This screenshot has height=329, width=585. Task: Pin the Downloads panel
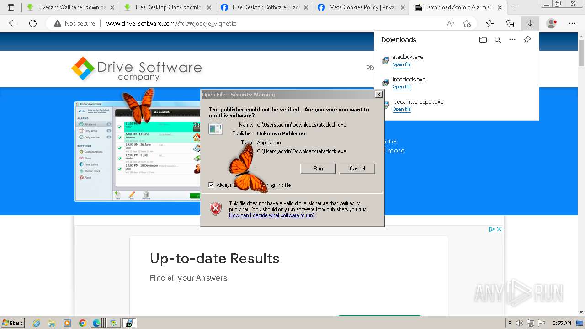[527, 40]
